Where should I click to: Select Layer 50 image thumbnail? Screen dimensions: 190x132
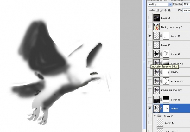(x=156, y=36)
